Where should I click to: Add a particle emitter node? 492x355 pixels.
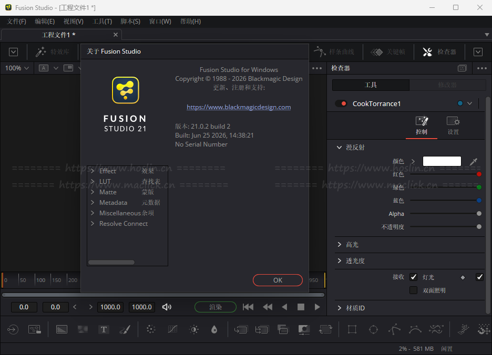(x=463, y=329)
